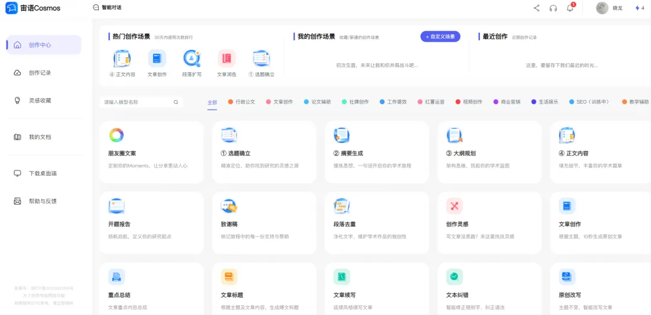This screenshot has height=315, width=651.
Task: Filter by 教学辅助 category
Action: pyautogui.click(x=635, y=102)
